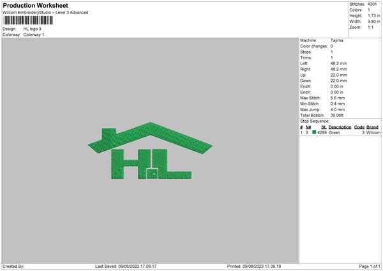Image resolution: width=383 pixels, height=271 pixels.
Task: Click the HL house logo design preview
Action: (x=150, y=151)
